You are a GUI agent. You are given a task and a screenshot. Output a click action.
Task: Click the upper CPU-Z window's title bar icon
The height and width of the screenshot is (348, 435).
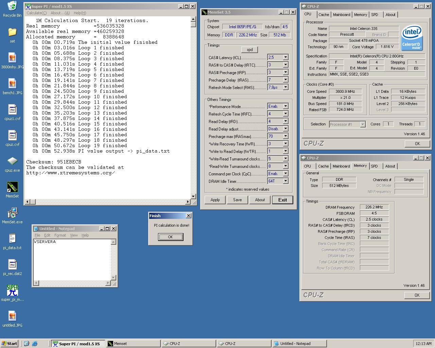pyautogui.click(x=304, y=6)
